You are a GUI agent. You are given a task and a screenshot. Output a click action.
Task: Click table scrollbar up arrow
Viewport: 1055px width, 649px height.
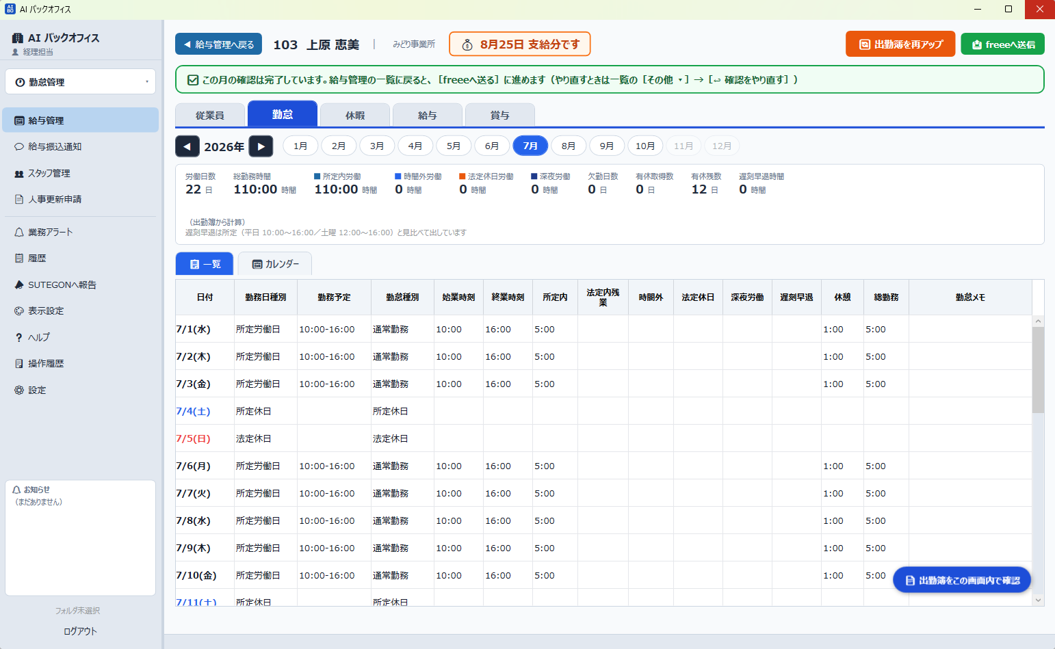click(1039, 321)
